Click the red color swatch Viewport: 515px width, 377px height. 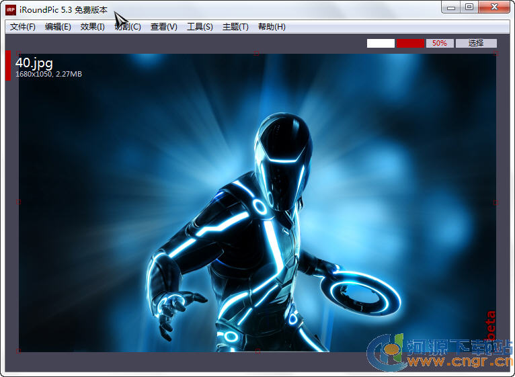click(410, 44)
